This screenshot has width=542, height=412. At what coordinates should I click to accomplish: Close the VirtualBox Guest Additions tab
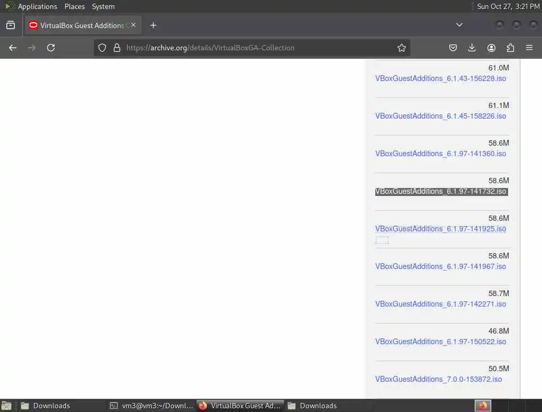pos(133,25)
